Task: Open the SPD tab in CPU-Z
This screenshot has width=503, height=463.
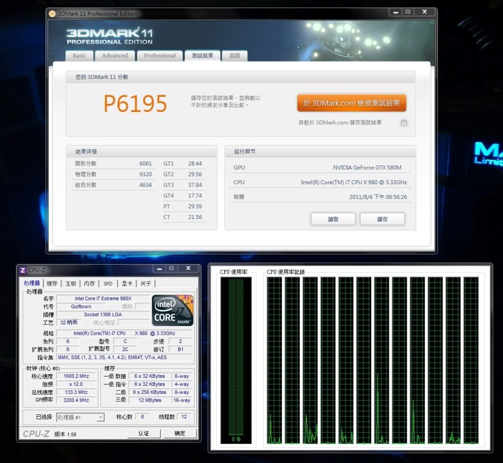Action: tap(108, 283)
